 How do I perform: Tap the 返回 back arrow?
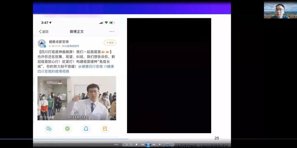coord(44,32)
